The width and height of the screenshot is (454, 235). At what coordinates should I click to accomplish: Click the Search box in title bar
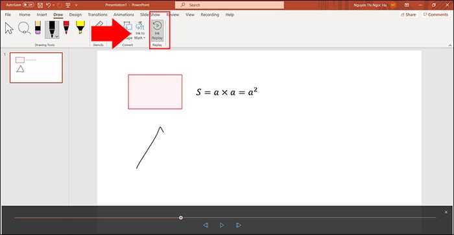230,5
